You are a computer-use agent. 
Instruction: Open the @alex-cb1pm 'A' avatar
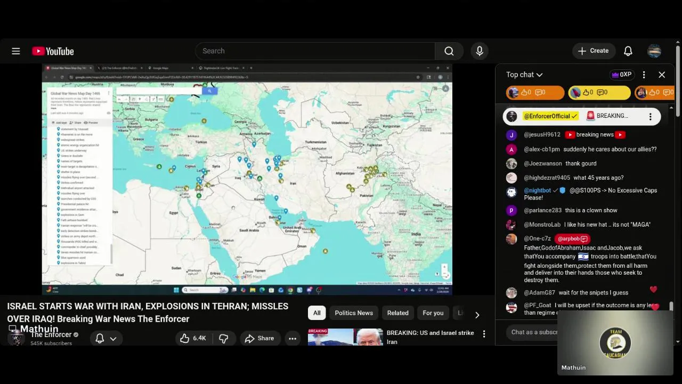click(x=511, y=149)
